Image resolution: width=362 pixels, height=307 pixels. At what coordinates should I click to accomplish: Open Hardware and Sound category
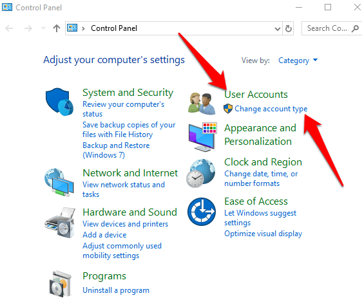click(x=129, y=212)
